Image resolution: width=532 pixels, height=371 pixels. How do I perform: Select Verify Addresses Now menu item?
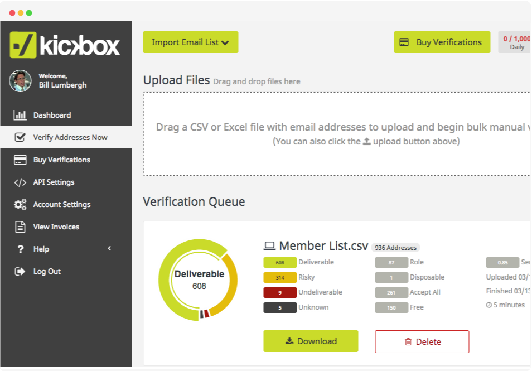pyautogui.click(x=66, y=137)
